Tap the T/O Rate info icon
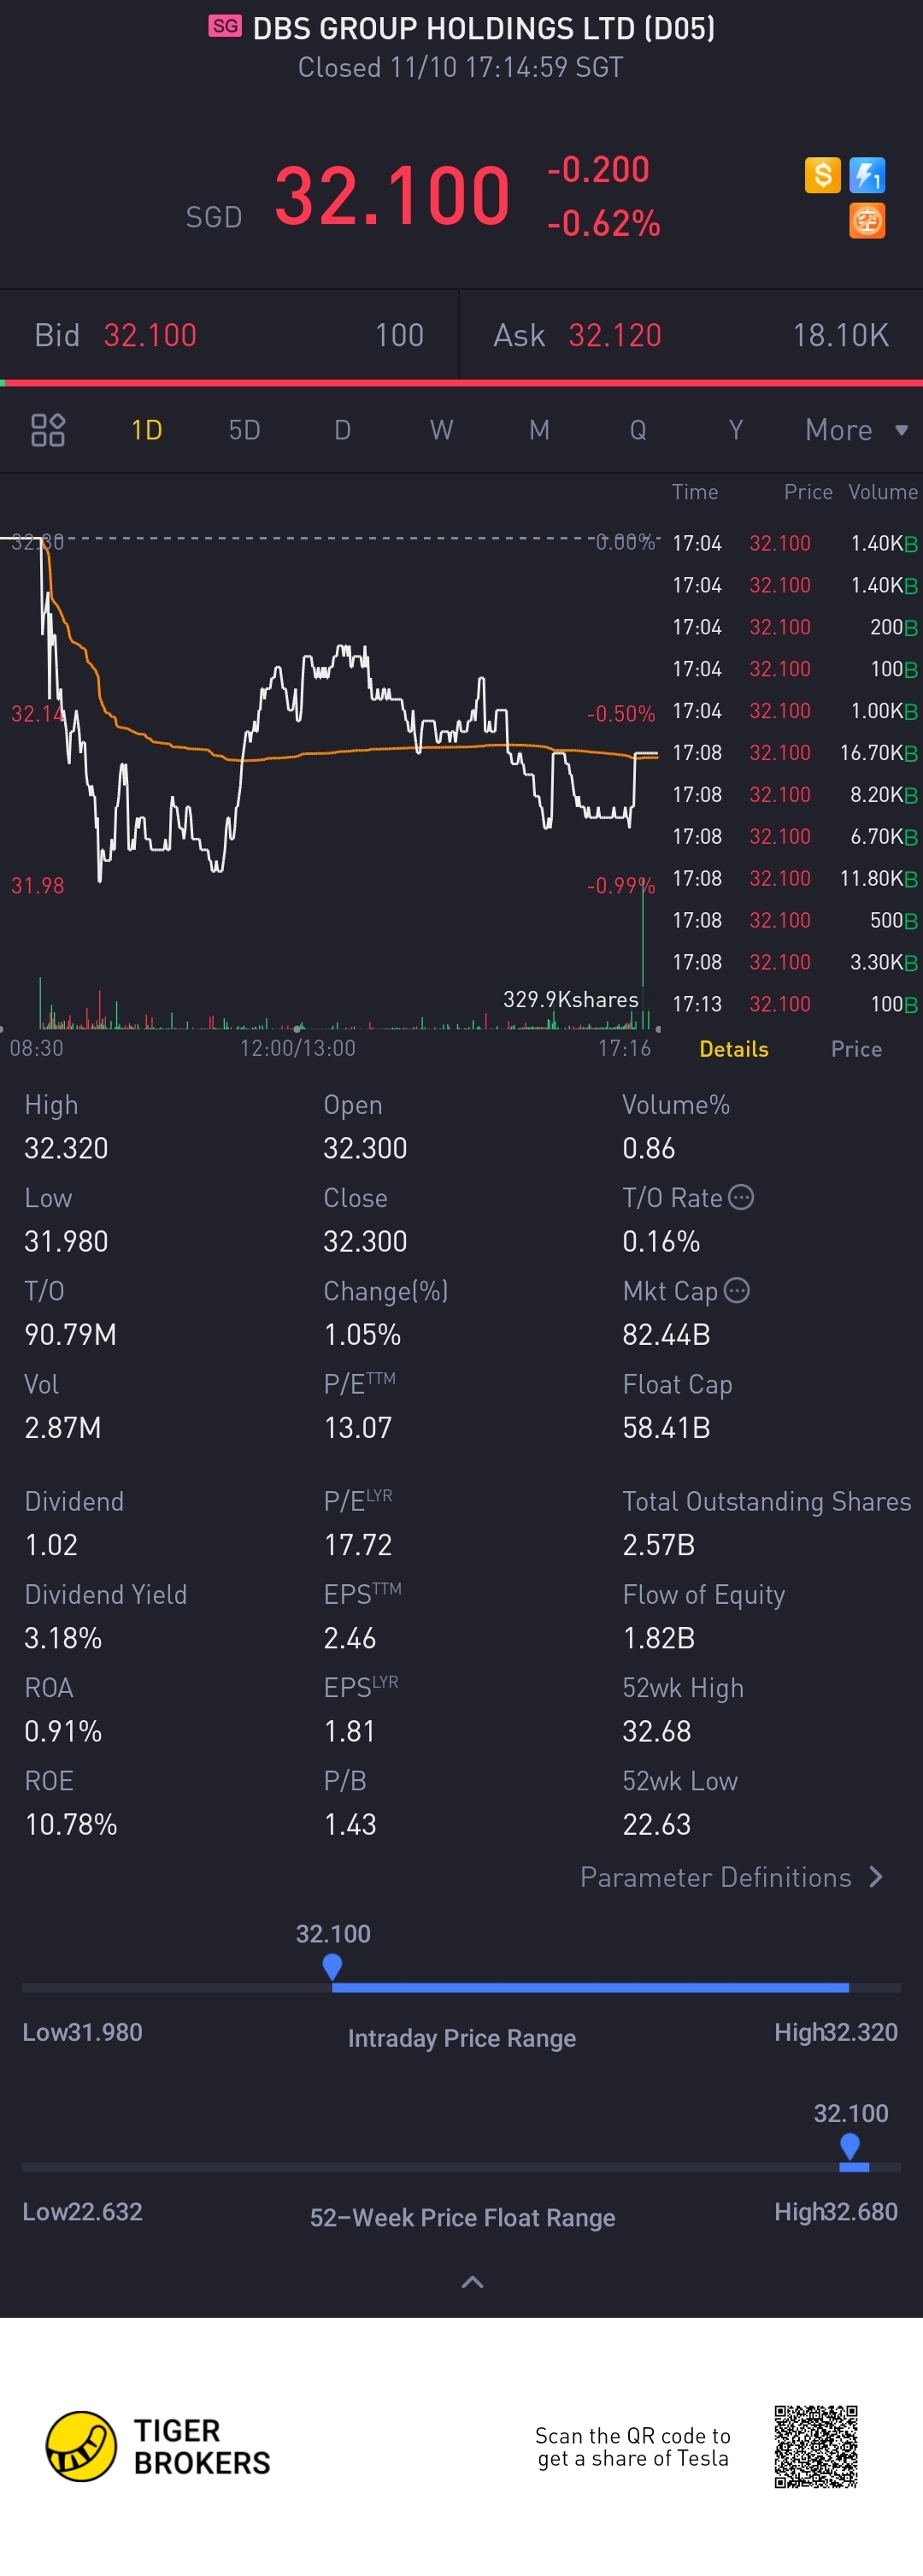 [741, 1197]
